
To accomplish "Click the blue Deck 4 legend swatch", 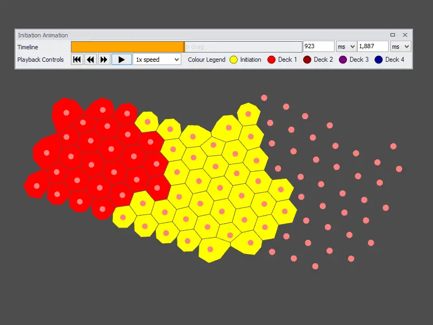I will pyautogui.click(x=379, y=60).
